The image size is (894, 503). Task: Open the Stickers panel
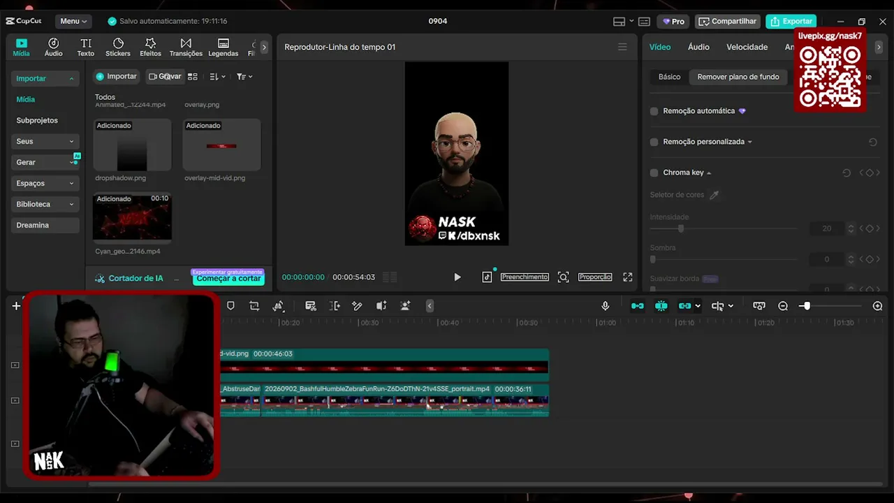coord(118,47)
